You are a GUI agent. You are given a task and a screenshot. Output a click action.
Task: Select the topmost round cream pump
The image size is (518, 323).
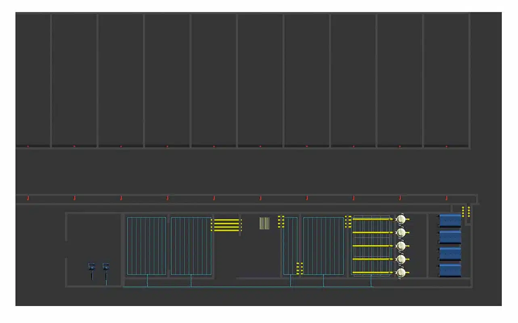click(401, 219)
